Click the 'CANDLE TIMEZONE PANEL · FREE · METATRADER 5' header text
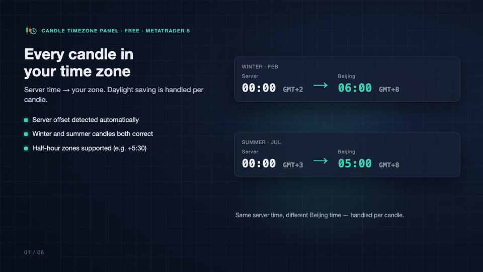The image size is (483, 272). [116, 31]
